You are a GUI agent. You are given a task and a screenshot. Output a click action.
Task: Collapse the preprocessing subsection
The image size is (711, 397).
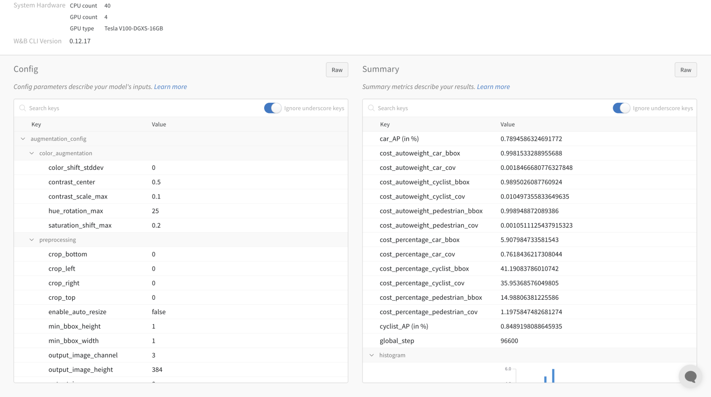pos(31,239)
